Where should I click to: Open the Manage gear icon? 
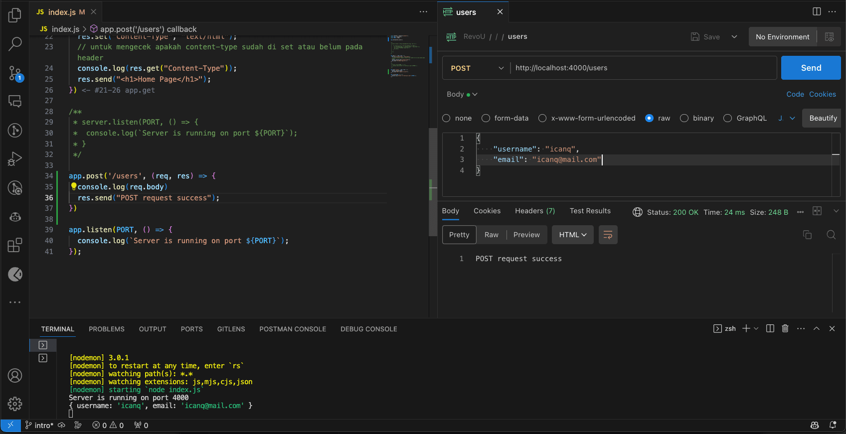[x=15, y=404]
